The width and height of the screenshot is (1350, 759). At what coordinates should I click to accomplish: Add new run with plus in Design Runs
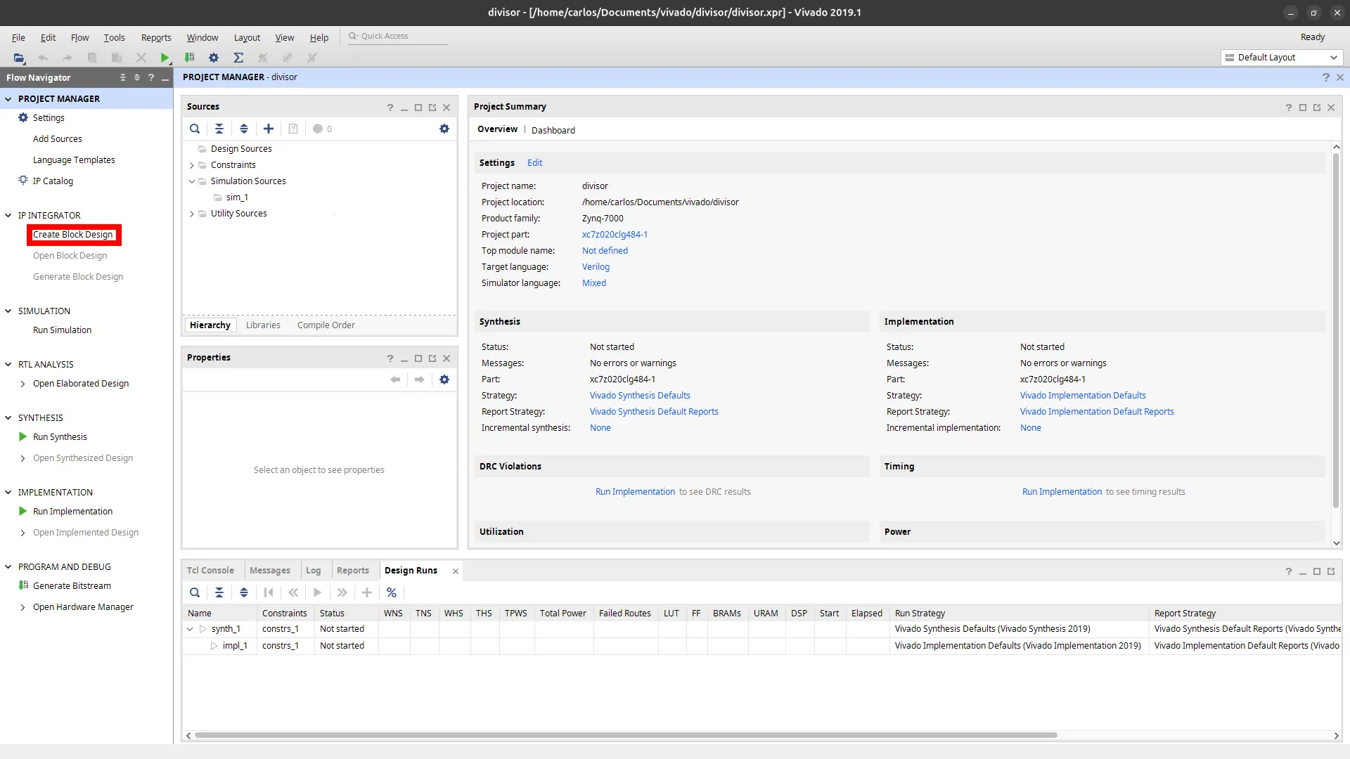(x=367, y=592)
